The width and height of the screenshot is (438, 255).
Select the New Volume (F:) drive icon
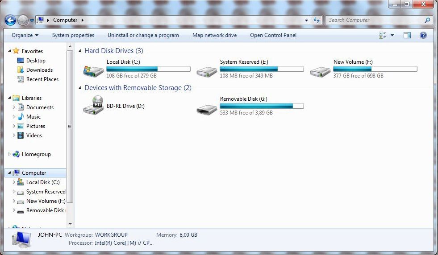pos(320,72)
